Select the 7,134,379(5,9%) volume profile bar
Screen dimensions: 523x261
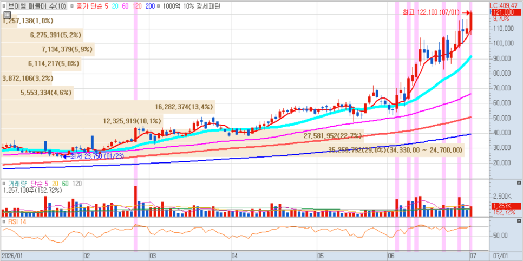click(48, 49)
